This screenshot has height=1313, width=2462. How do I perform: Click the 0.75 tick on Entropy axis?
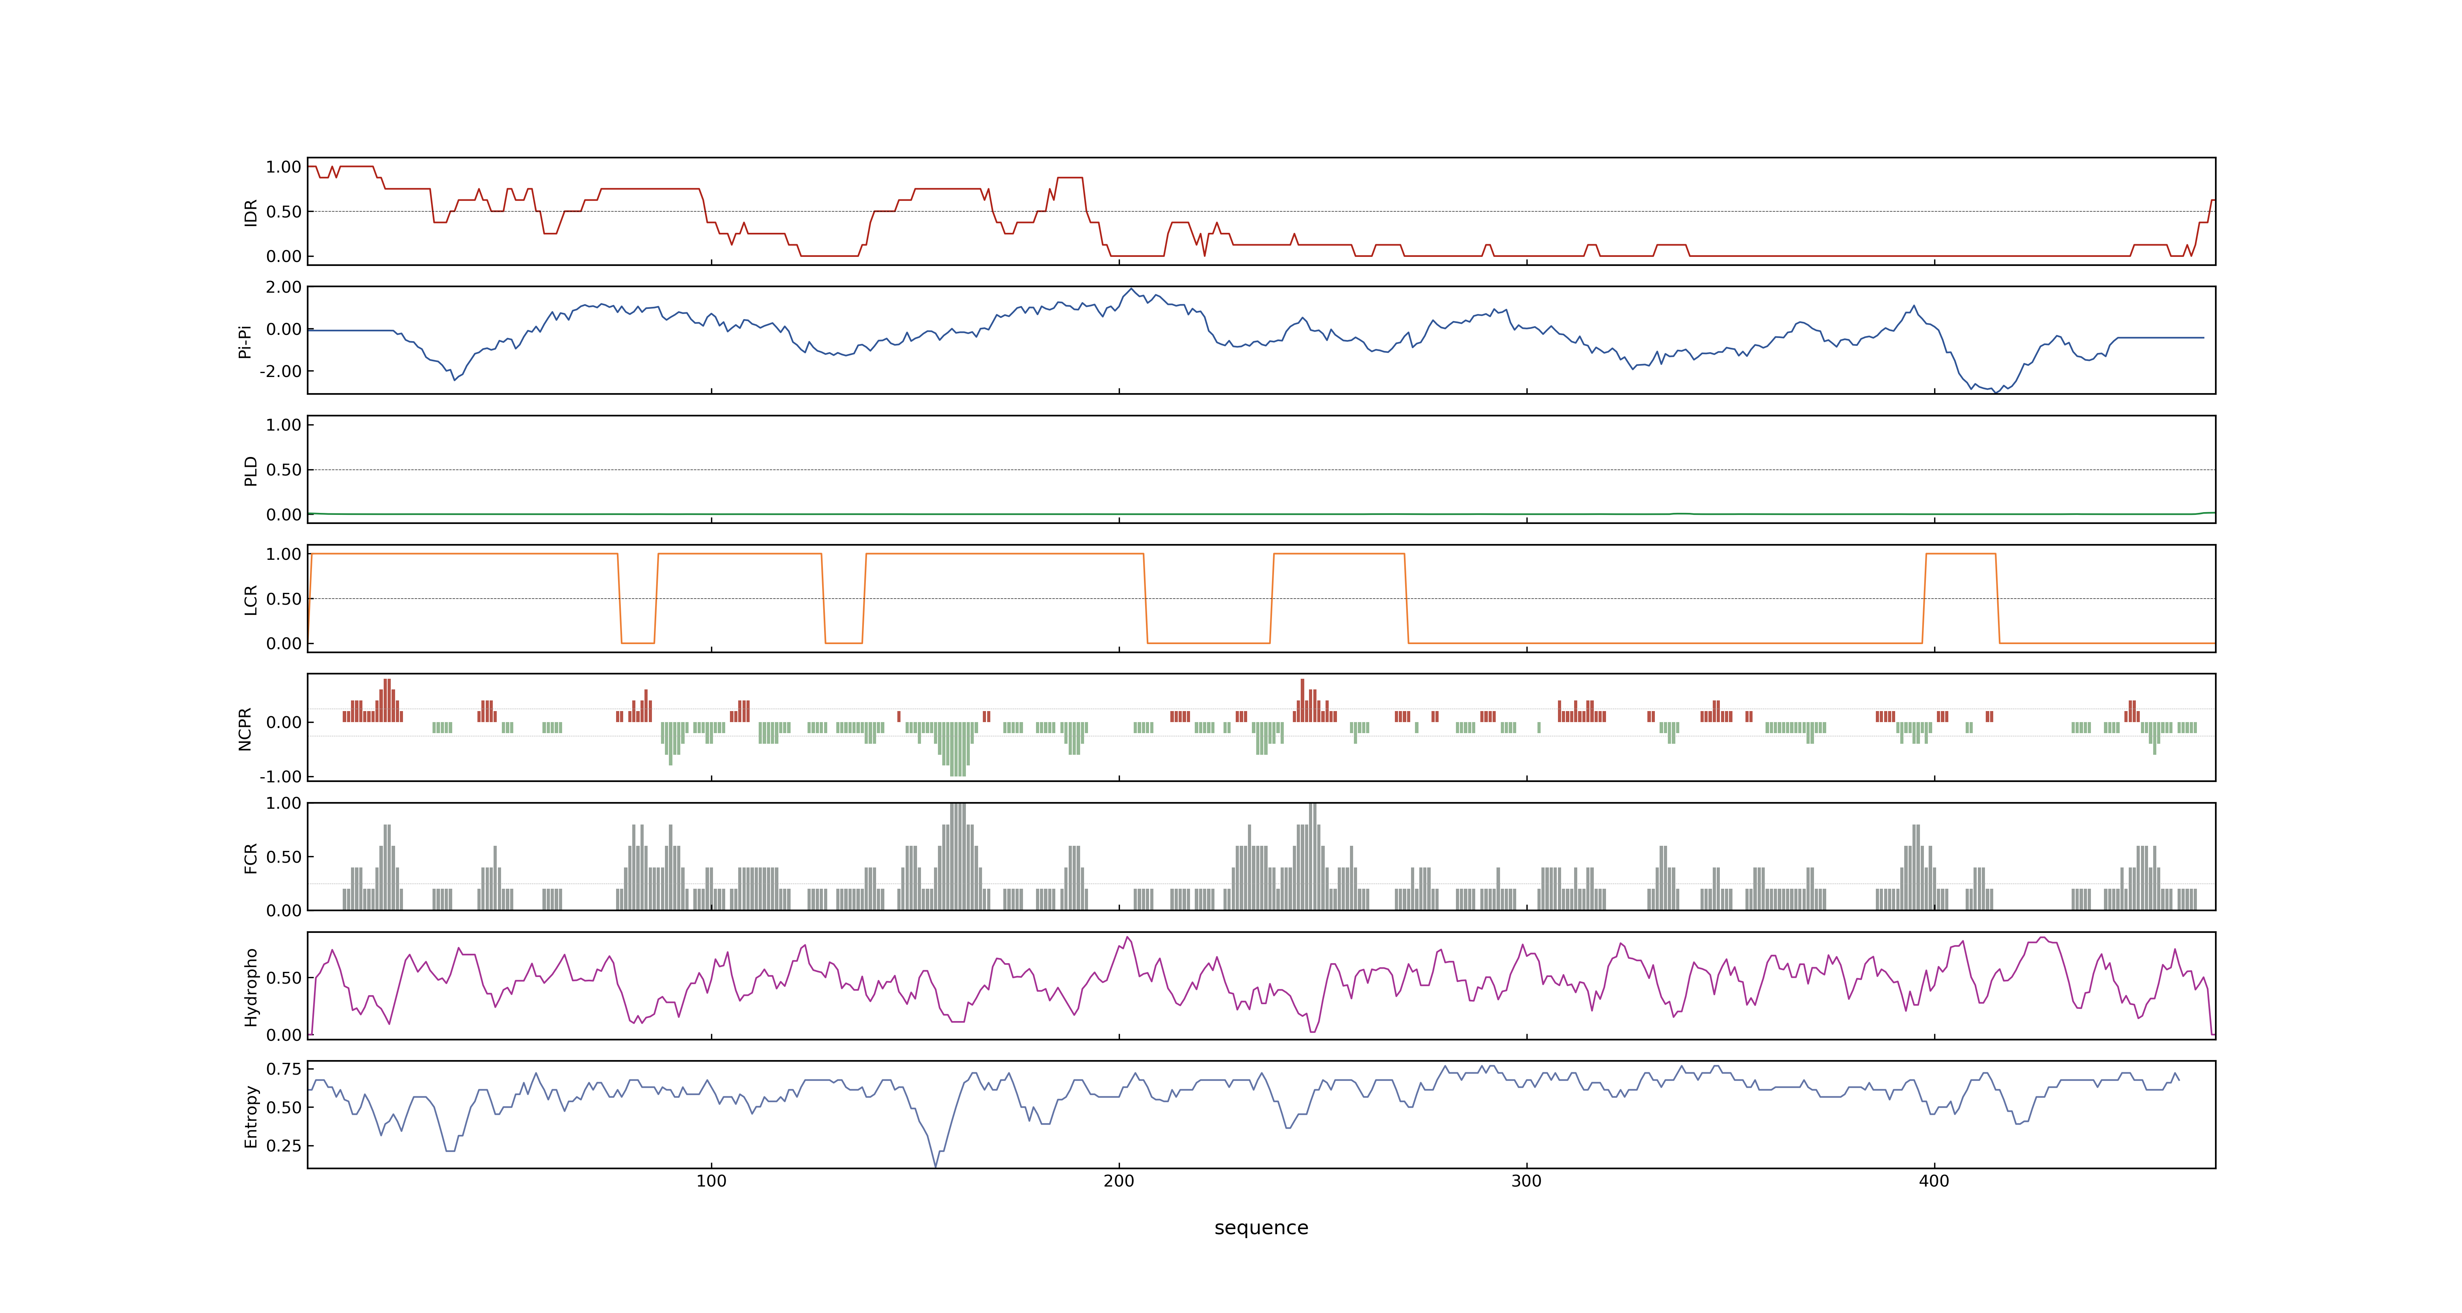284,1068
